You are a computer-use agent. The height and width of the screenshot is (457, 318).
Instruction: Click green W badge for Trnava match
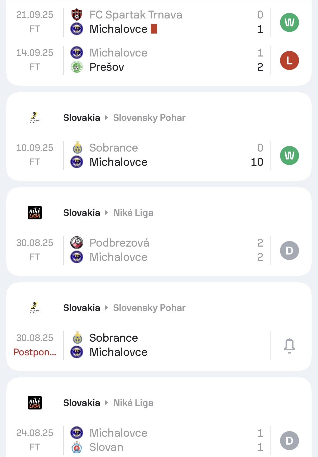click(x=289, y=22)
